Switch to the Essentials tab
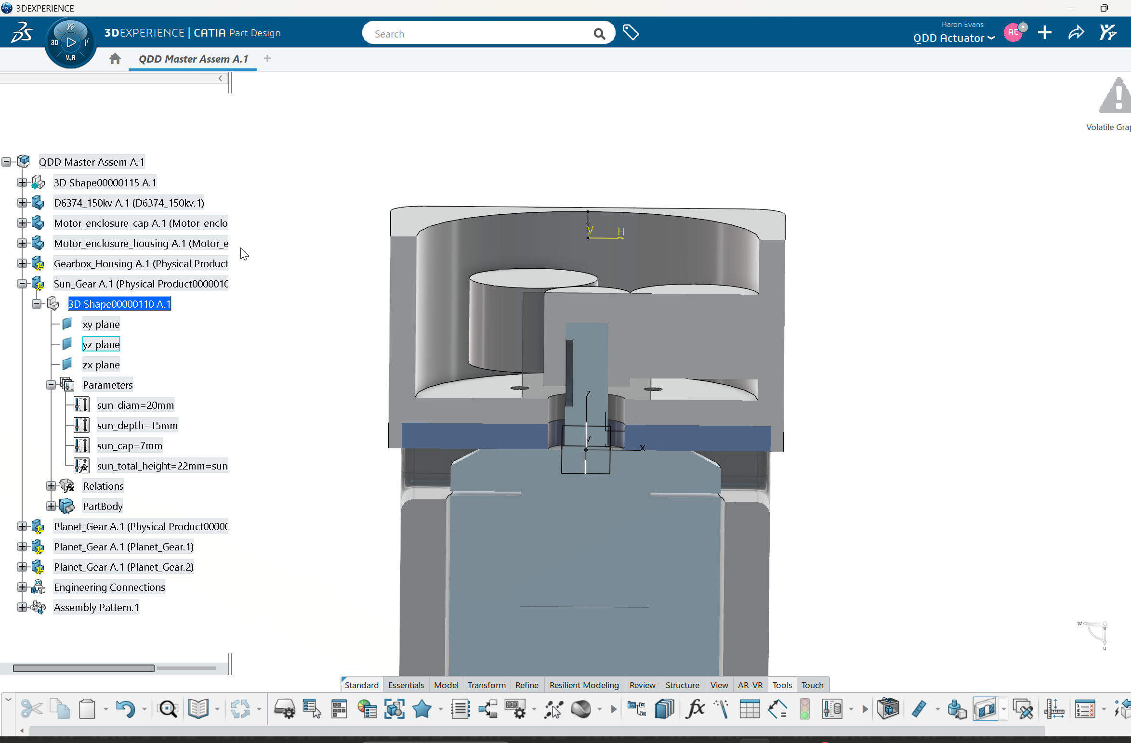The image size is (1131, 743). pos(406,685)
